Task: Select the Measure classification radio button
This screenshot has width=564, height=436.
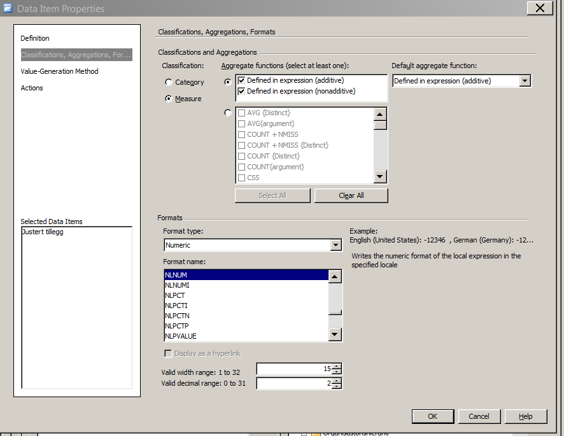Action: pyautogui.click(x=168, y=99)
